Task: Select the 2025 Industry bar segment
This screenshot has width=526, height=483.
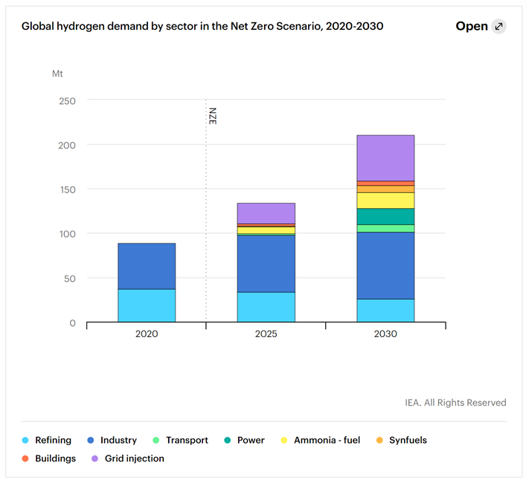Action: tap(266, 263)
